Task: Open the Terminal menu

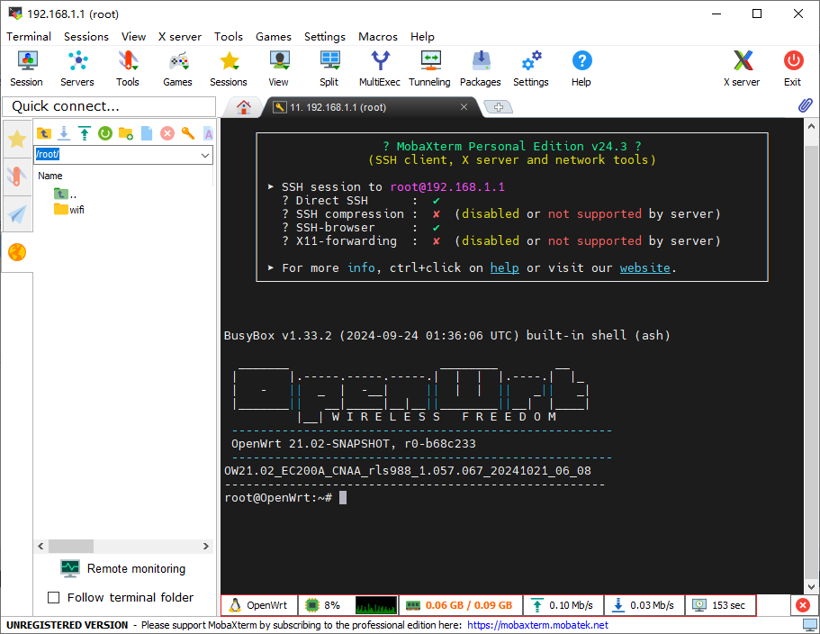Action: click(29, 37)
